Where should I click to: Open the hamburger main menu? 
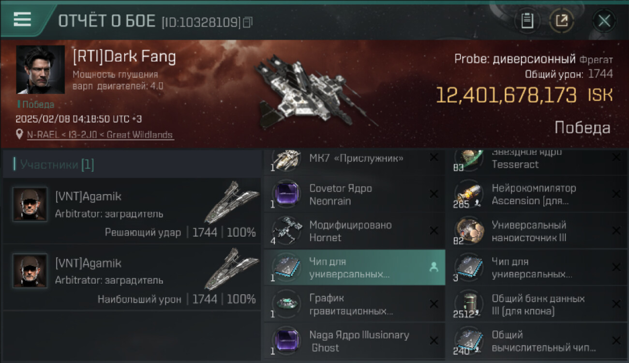(x=22, y=19)
